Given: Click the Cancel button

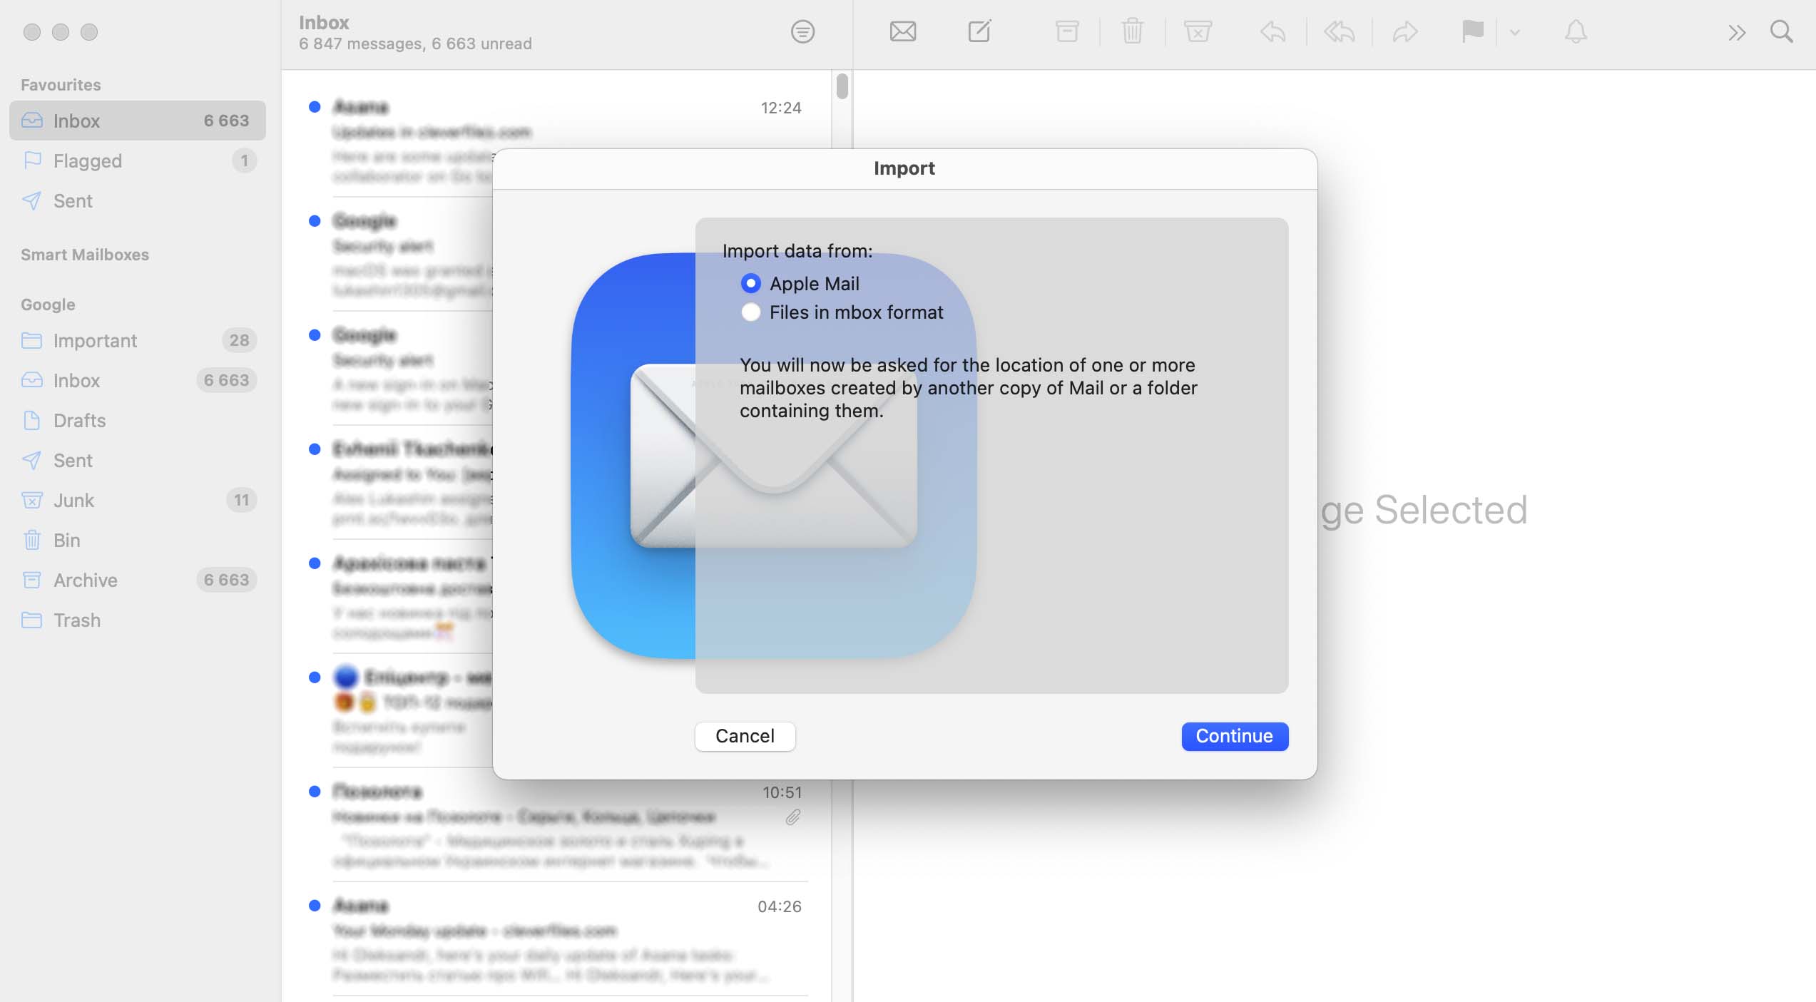Looking at the screenshot, I should pos(744,735).
